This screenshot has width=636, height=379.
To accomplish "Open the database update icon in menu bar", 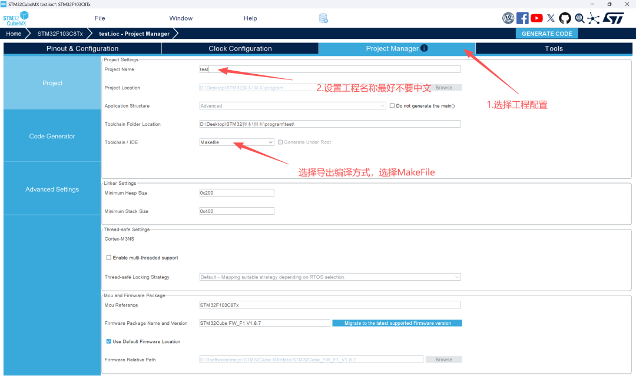I will (x=323, y=18).
